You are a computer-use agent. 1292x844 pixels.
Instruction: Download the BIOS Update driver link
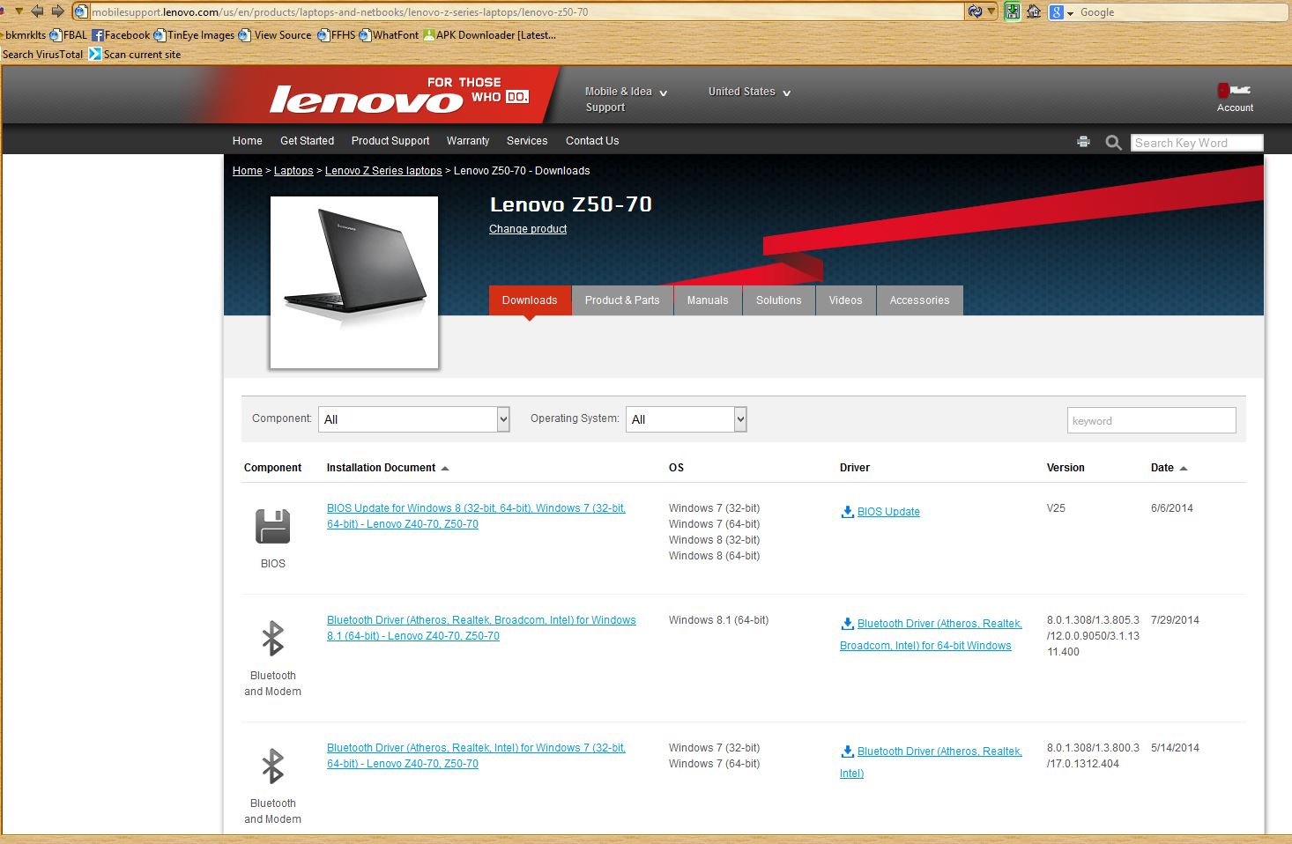pos(888,512)
